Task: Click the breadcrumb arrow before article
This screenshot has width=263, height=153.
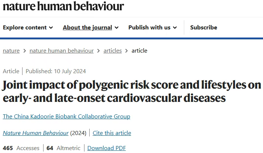Action: click(127, 51)
